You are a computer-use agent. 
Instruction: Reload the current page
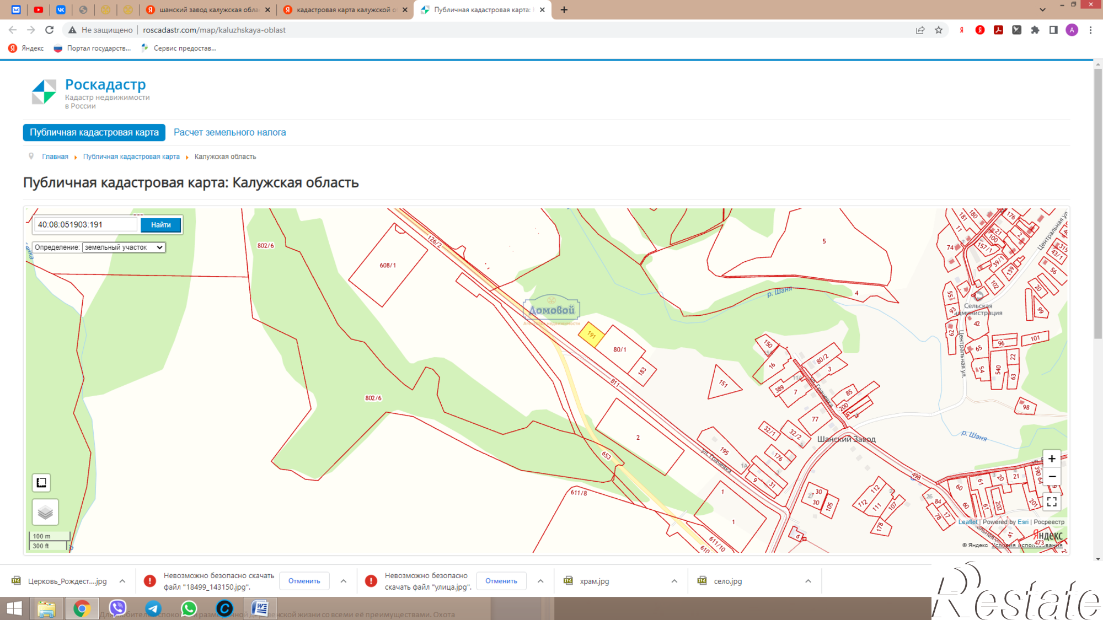click(50, 30)
